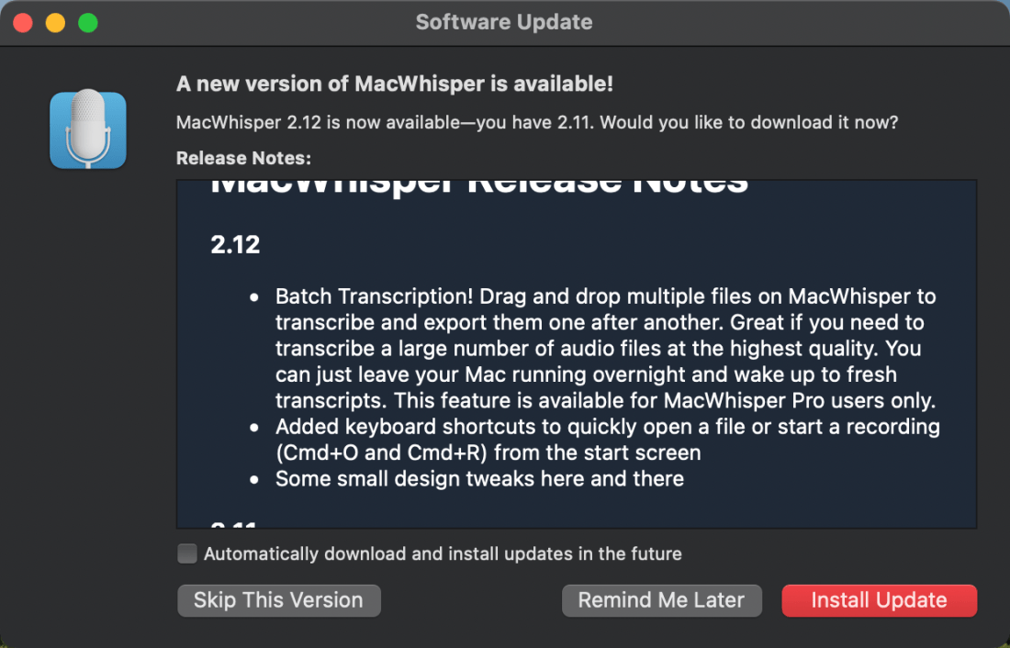Click the green zoom traffic-light button
Image resolution: width=1010 pixels, height=648 pixels.
tap(87, 21)
